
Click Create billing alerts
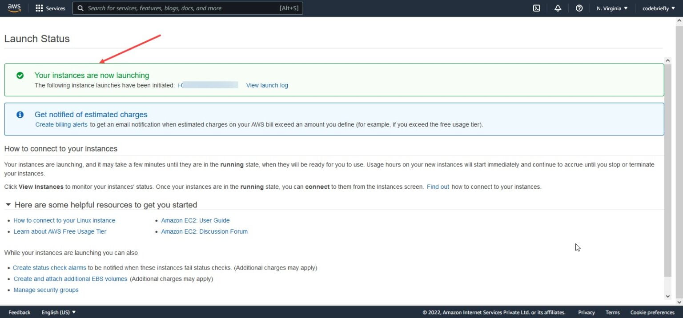click(61, 124)
